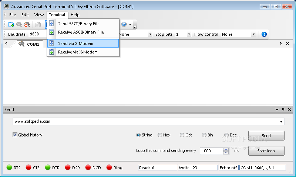Image resolution: width=296 pixels, height=177 pixels.
Task: Close the COM1 tab with the X
Action: (x=287, y=44)
